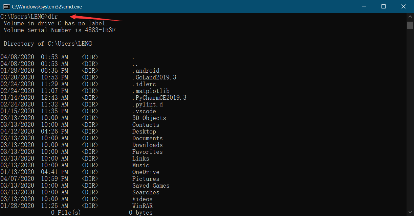Click the .pylint.d directory name

[x=148, y=104]
